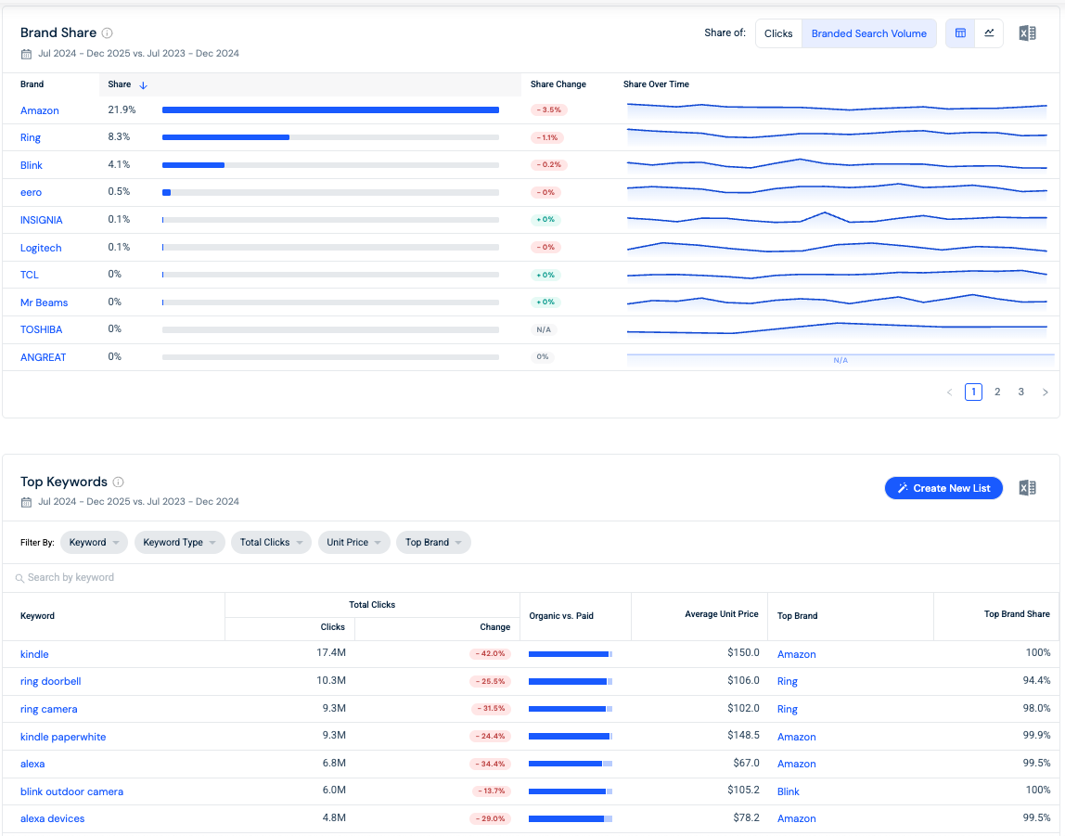Open Keyword Type filter dropdown
This screenshot has height=836, width=1065.
(x=179, y=542)
